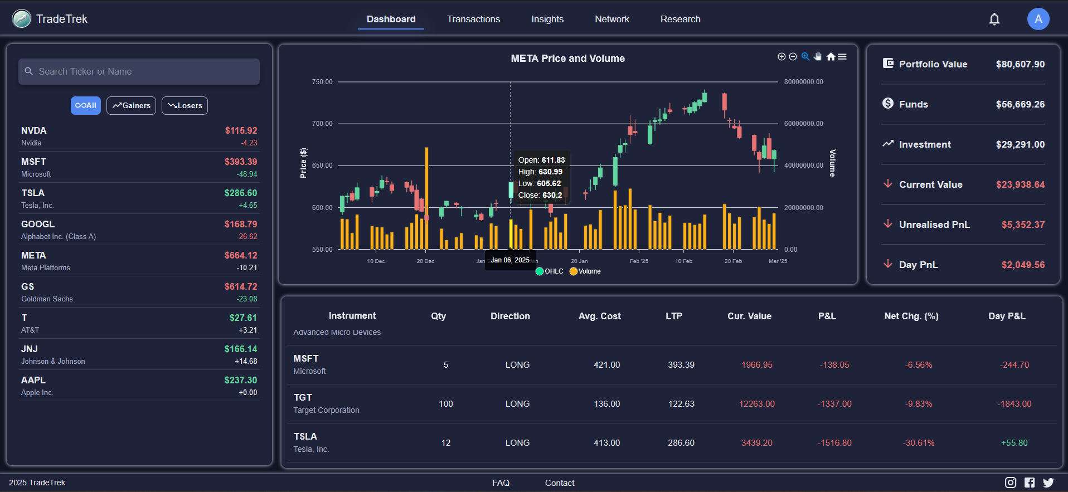Click the chart zoom in icon
The image size is (1068, 492).
tap(781, 57)
